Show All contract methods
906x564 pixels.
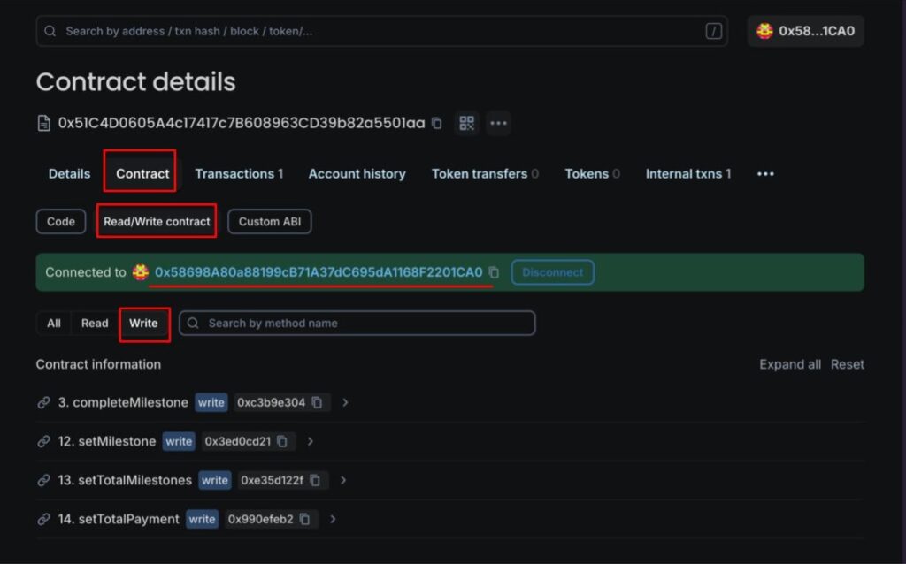54,324
